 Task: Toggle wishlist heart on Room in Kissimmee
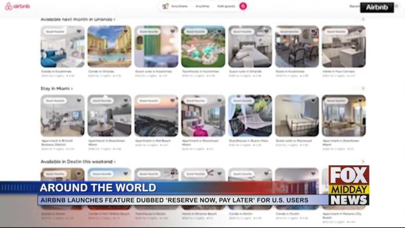[x=313, y=31]
